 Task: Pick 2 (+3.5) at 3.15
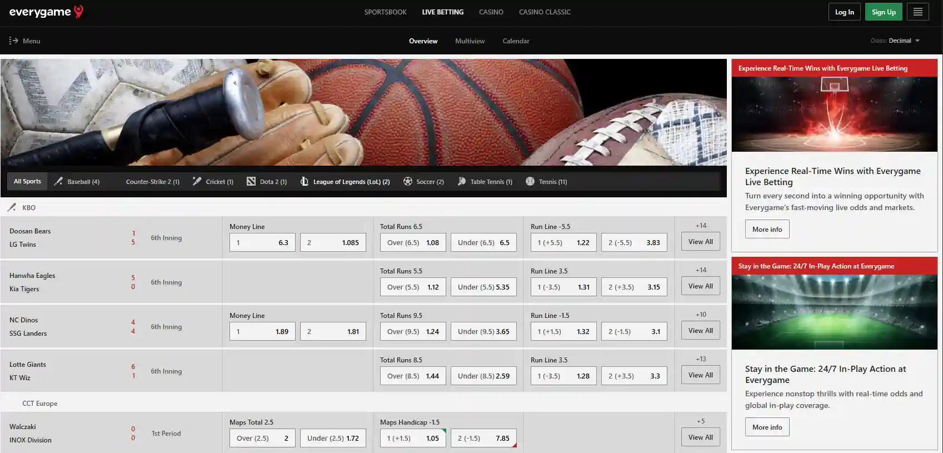(x=634, y=287)
